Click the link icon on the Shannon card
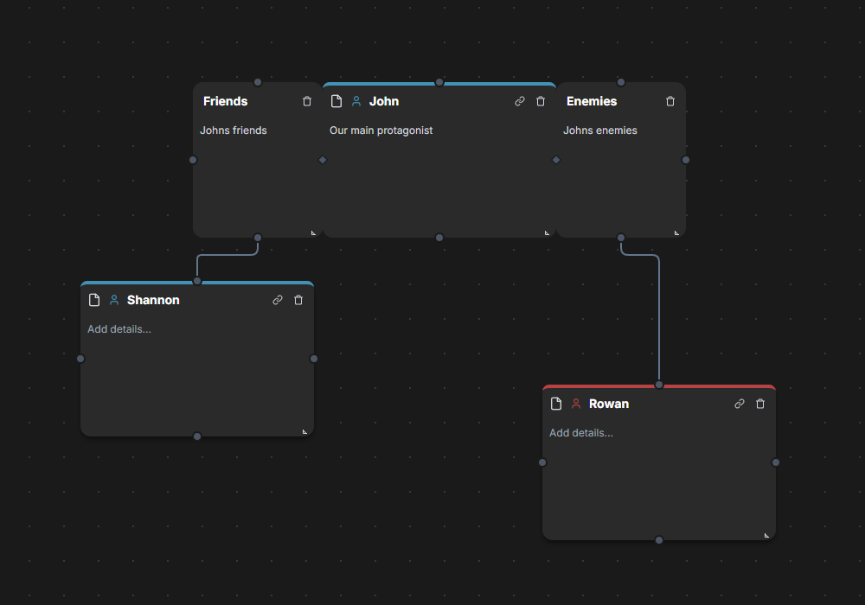The image size is (865, 605). tap(278, 300)
